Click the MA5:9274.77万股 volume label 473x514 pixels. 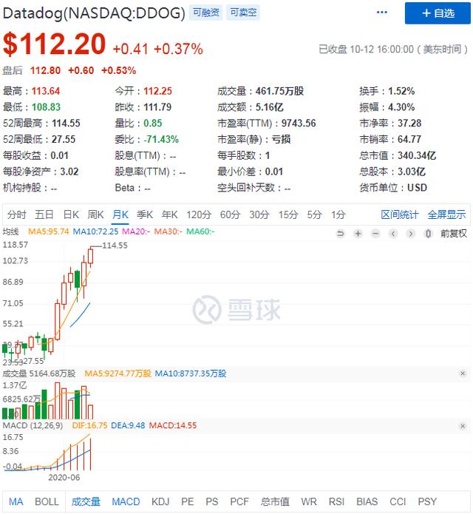pos(118,373)
